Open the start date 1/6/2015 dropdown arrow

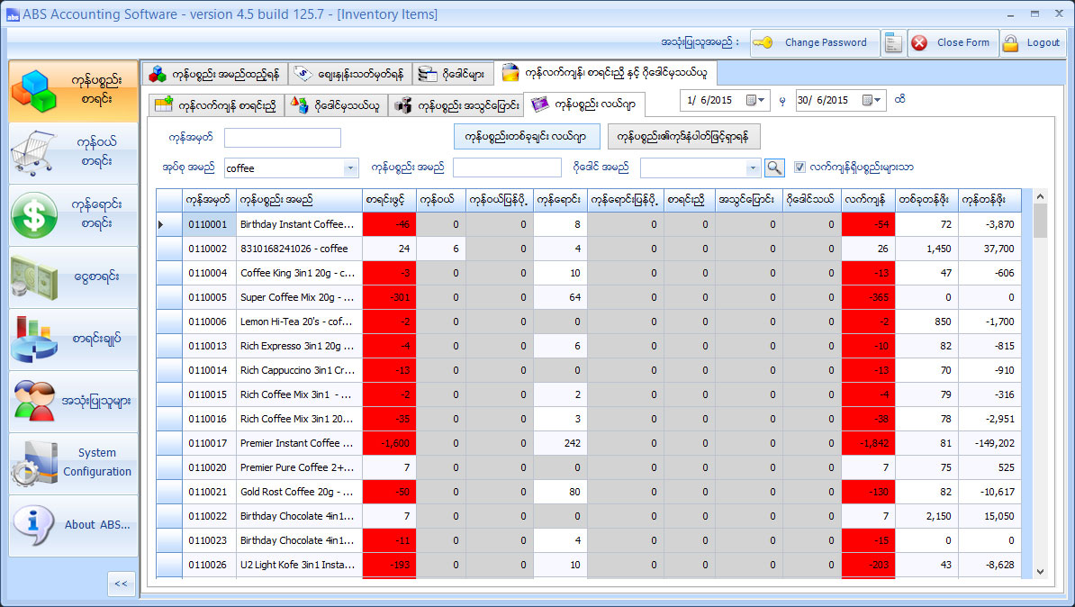pos(762,100)
